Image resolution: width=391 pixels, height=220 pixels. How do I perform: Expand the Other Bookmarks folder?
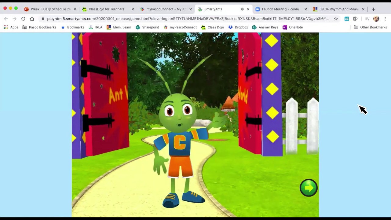pyautogui.click(x=370, y=27)
